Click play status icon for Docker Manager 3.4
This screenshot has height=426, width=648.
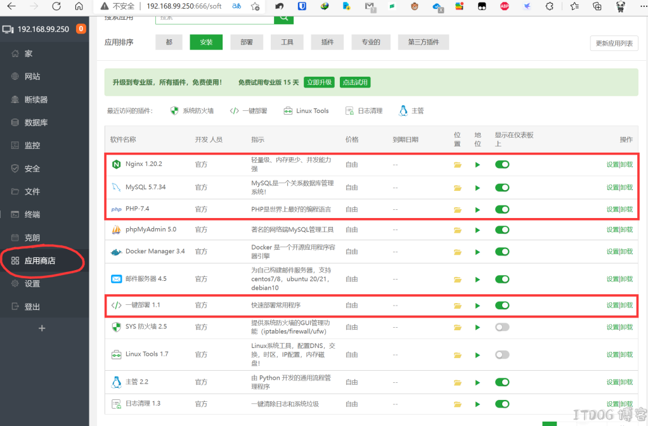(x=477, y=252)
